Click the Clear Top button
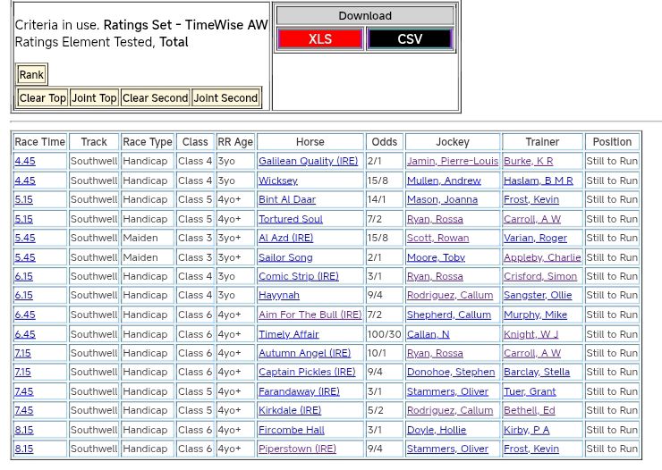This screenshot has width=662, height=470. tap(43, 98)
